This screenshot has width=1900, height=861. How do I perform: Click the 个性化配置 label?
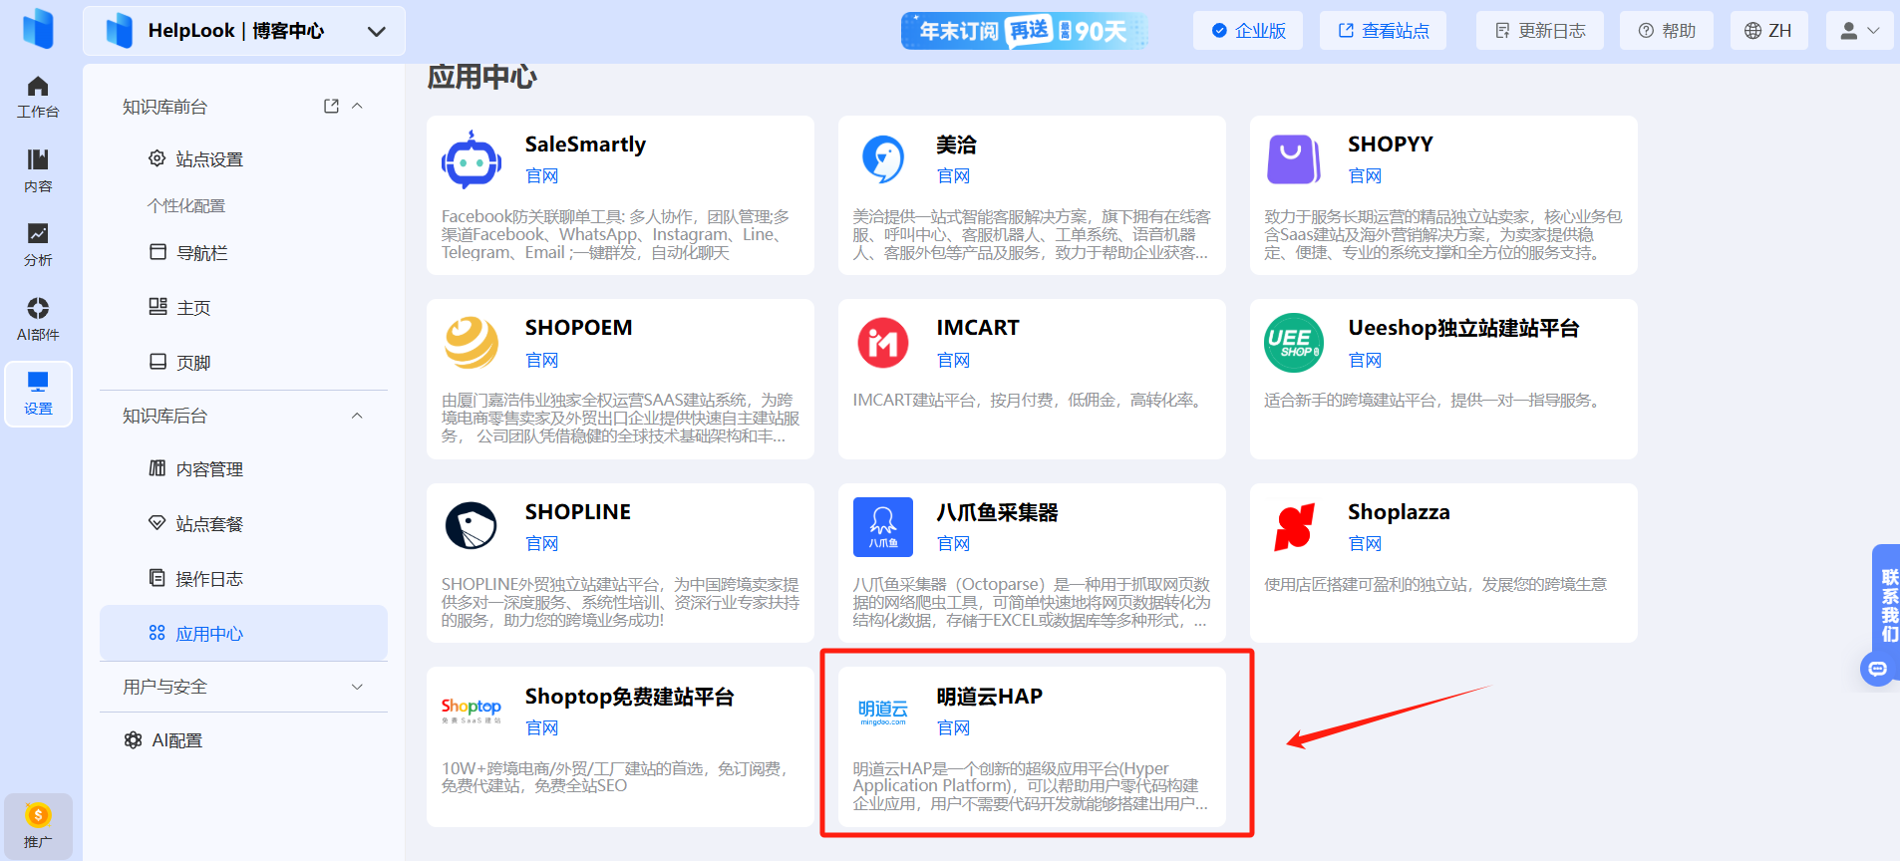(186, 205)
